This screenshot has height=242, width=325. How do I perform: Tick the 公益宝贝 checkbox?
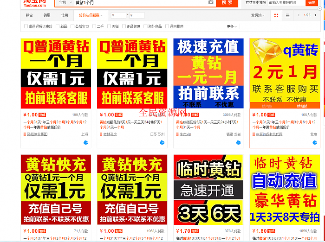[x=72, y=26]
